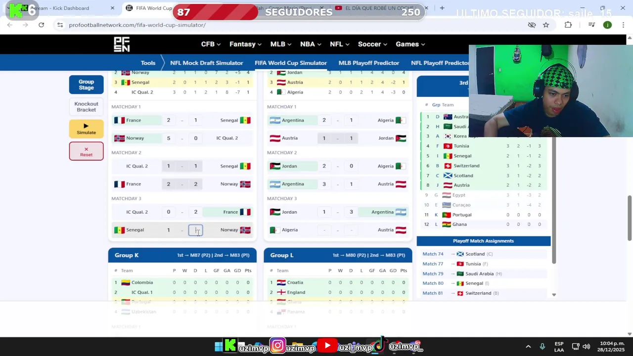This screenshot has height=356, width=633.
Task: Click Portugal row in third-place ranking
Action: click(x=483, y=215)
